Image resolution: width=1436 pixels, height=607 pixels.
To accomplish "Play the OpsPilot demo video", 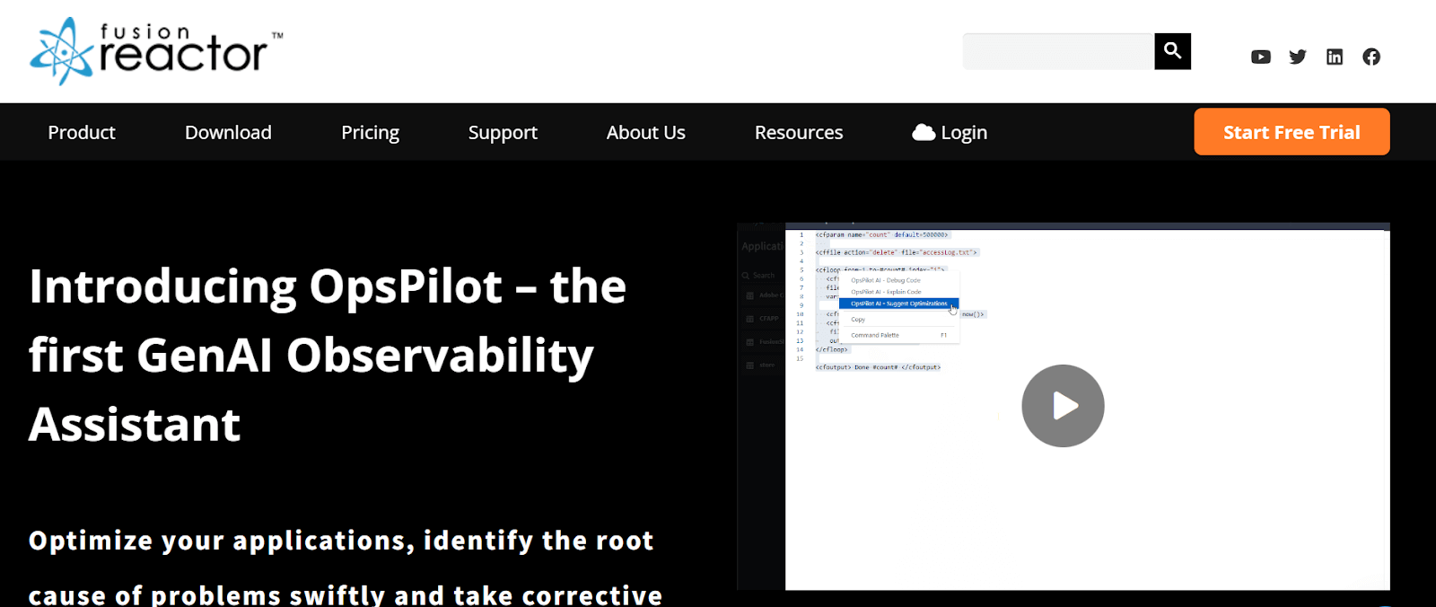I will (x=1063, y=406).
